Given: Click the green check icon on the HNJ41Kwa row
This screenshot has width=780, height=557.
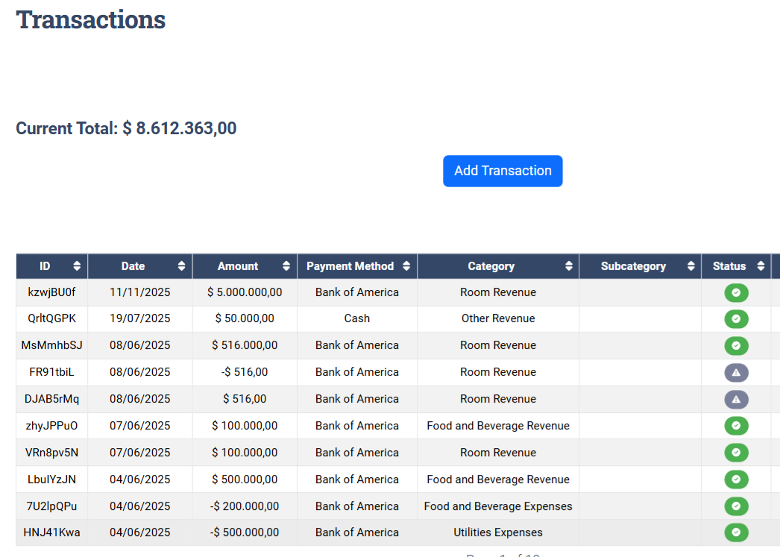Looking at the screenshot, I should coord(736,532).
